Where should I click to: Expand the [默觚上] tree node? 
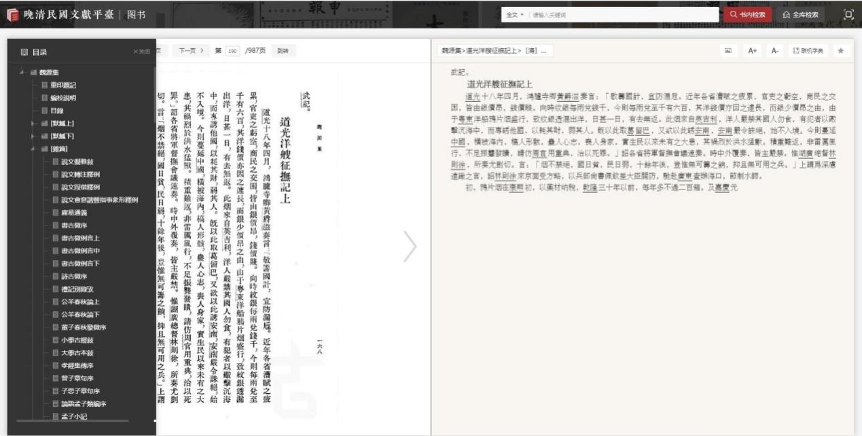tap(33, 123)
